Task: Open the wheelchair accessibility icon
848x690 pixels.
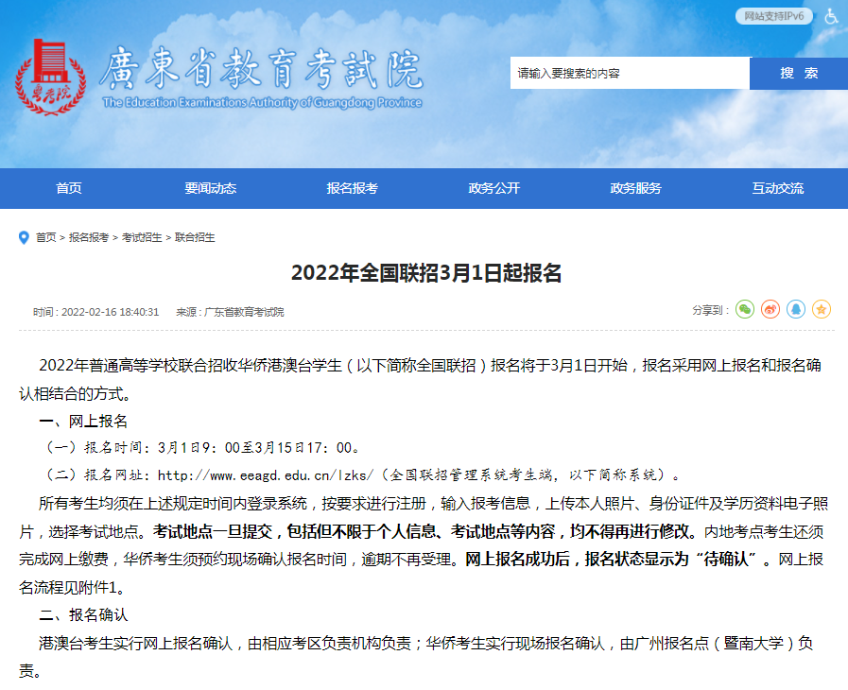Action: (830, 16)
